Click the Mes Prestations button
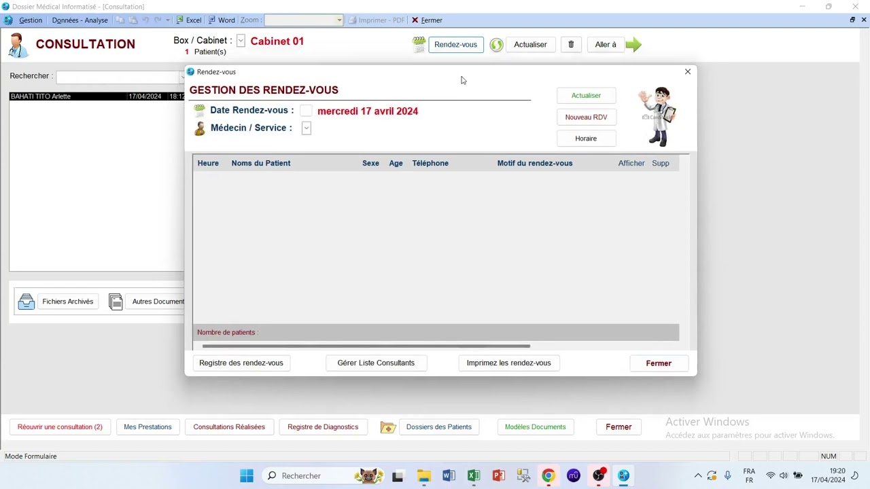870x489 pixels. [147, 427]
